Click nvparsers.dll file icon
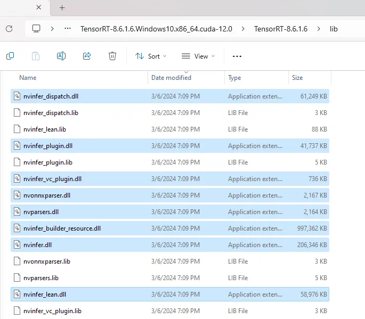The height and width of the screenshot is (319, 365). pyautogui.click(x=17, y=212)
